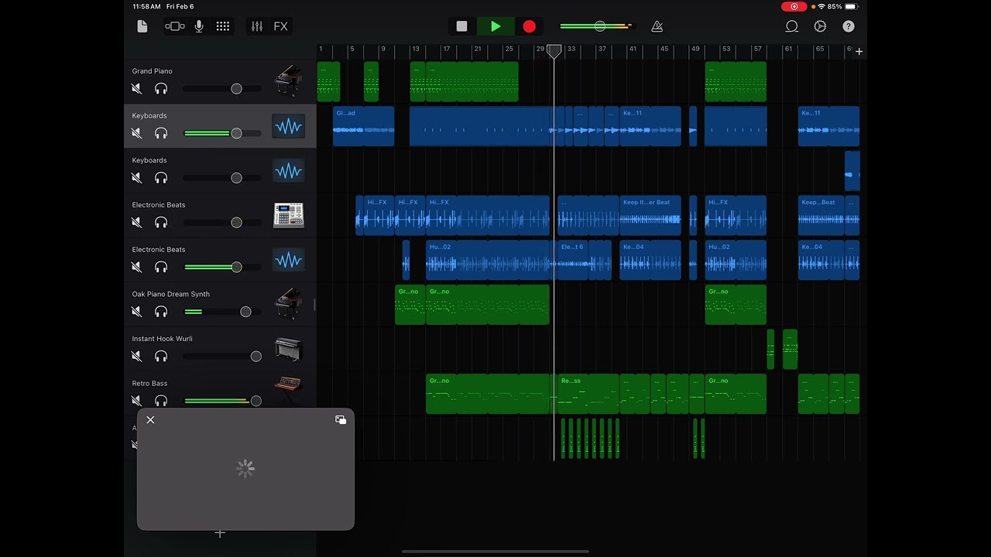The height and width of the screenshot is (557, 991).
Task: Tap the 11:58 AM clock in status bar
Action: point(146,6)
